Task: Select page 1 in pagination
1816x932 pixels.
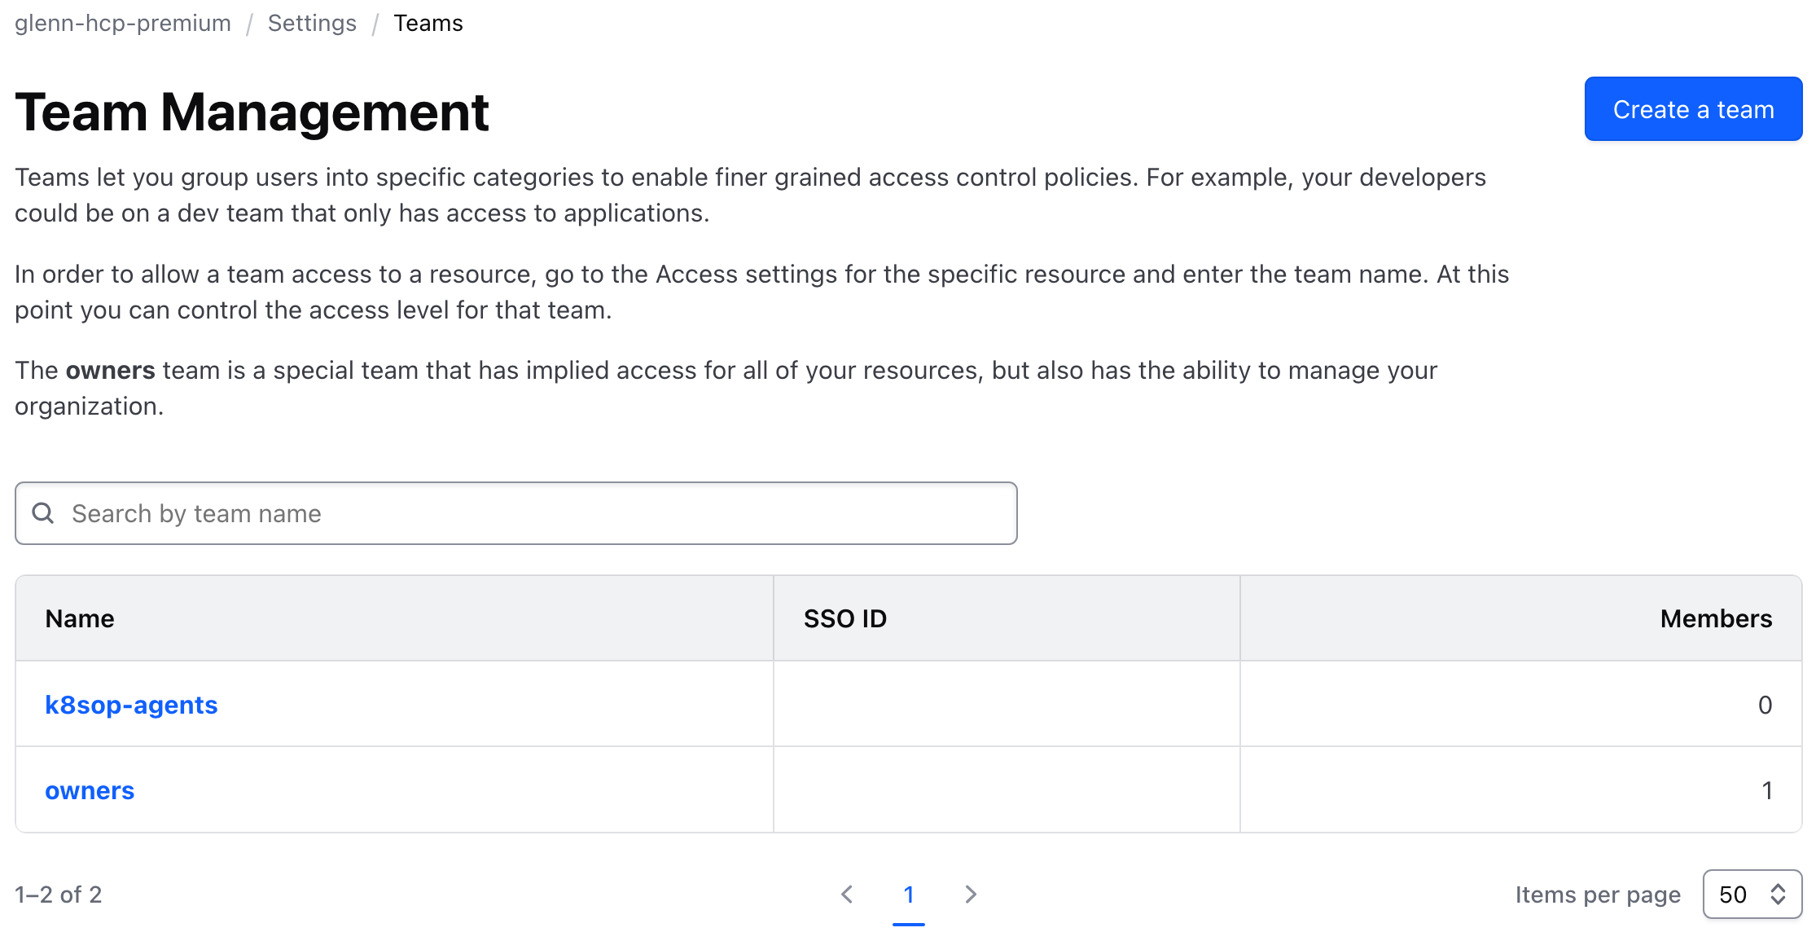Action: click(909, 895)
